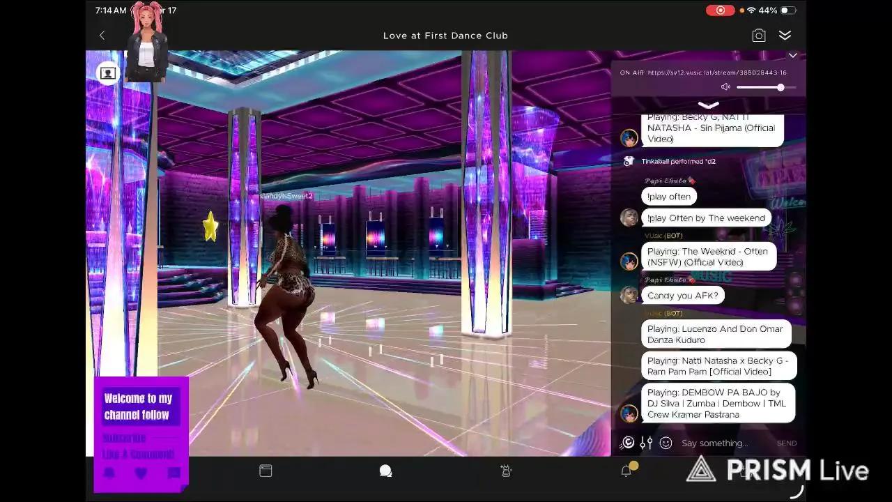
Task: Open user avatar beside Candy you AFK?
Action: (629, 294)
